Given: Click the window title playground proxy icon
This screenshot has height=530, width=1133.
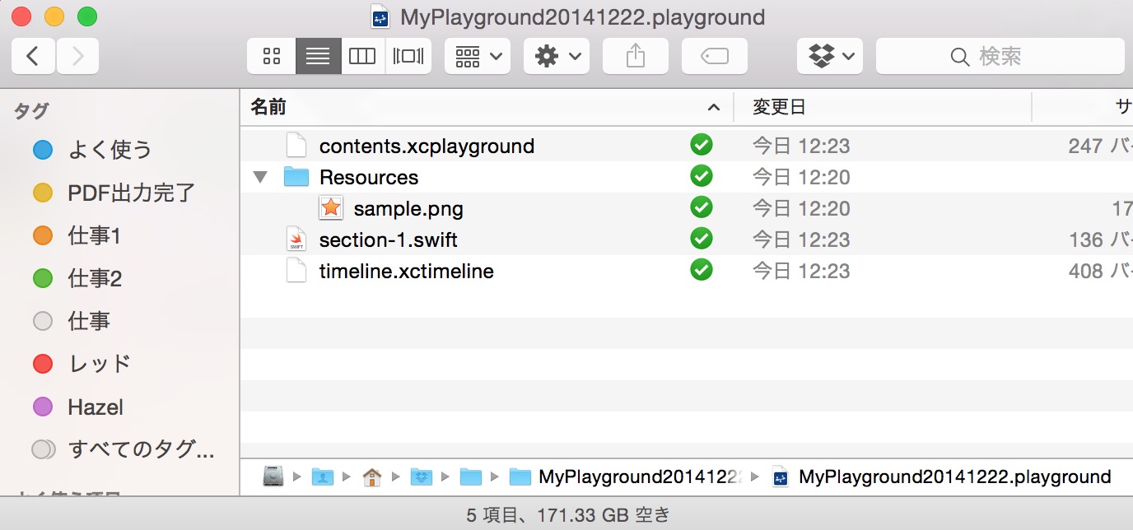Looking at the screenshot, I should click(x=380, y=16).
